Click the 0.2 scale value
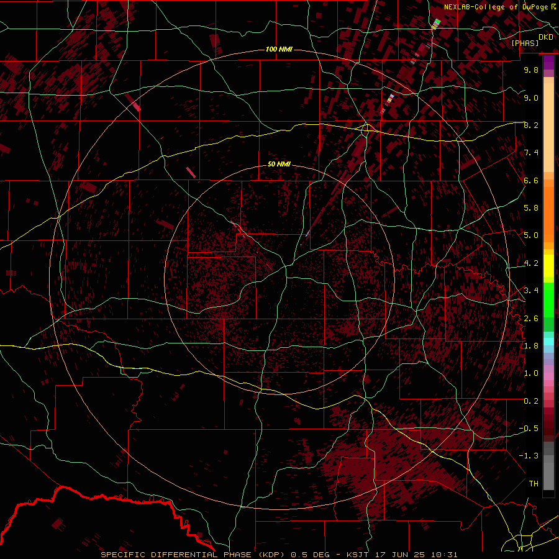The width and height of the screenshot is (559, 559). [531, 401]
